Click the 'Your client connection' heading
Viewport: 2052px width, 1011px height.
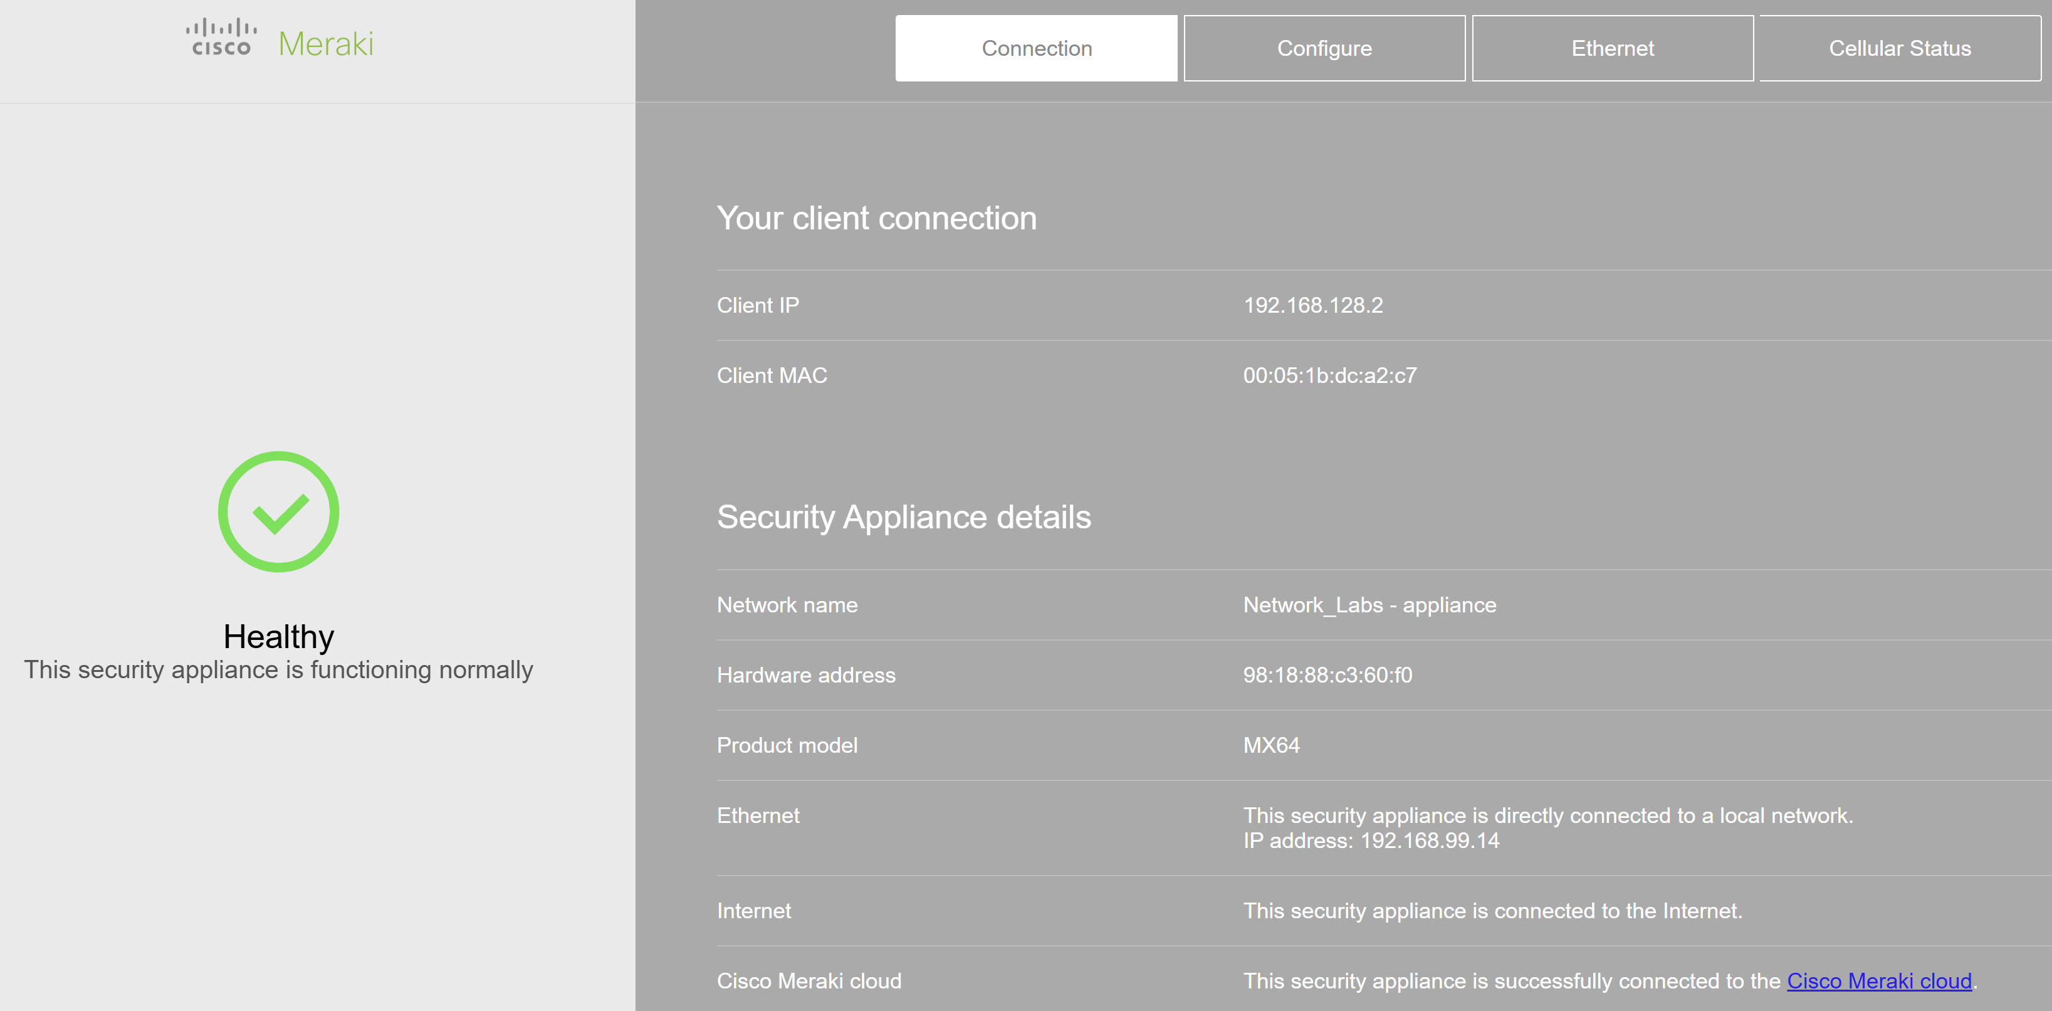click(x=876, y=218)
